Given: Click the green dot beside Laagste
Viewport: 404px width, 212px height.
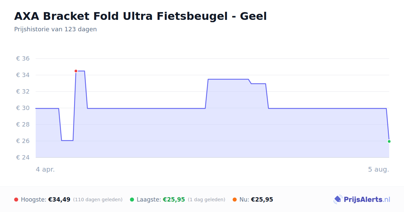Looking at the screenshot, I should click(132, 200).
